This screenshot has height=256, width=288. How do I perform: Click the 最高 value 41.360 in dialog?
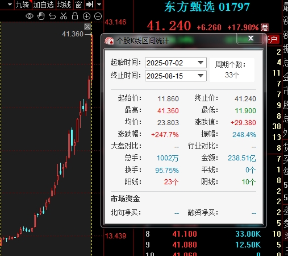(168, 111)
